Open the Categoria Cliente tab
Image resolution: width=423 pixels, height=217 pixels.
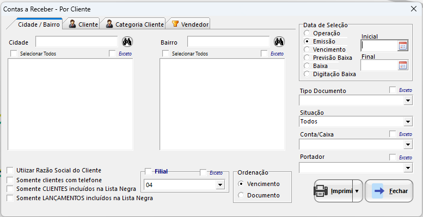pyautogui.click(x=134, y=24)
